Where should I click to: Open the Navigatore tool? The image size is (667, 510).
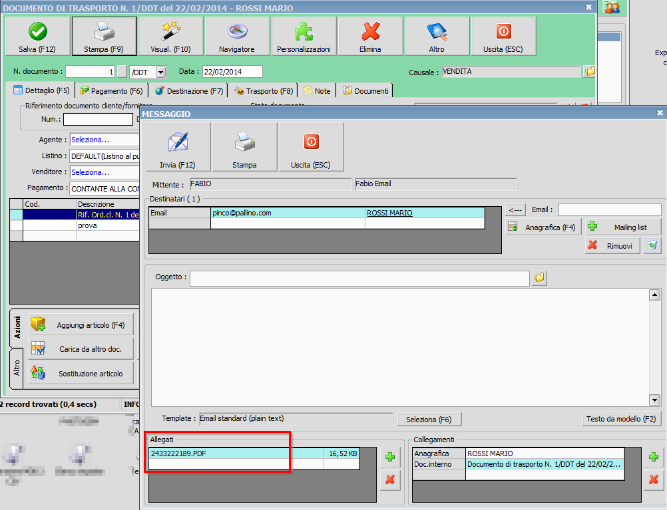(x=237, y=36)
